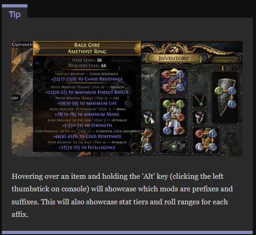Click the amethyst ring below the amulet
Viewport: 256px width, 235px height.
(x=199, y=117)
